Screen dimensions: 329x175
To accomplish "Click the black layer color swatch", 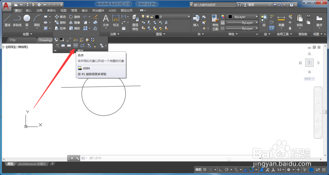I will [157, 17].
